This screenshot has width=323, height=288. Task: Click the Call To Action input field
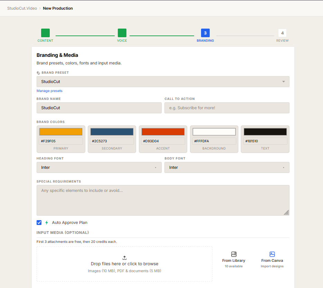(x=227, y=108)
